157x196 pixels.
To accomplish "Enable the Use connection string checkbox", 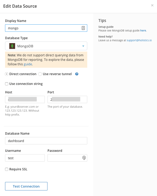I will [x=7, y=84].
